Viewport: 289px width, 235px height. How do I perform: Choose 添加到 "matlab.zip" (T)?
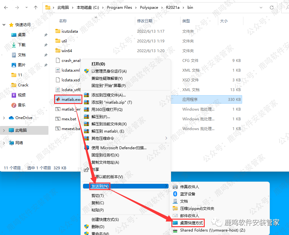(112, 102)
